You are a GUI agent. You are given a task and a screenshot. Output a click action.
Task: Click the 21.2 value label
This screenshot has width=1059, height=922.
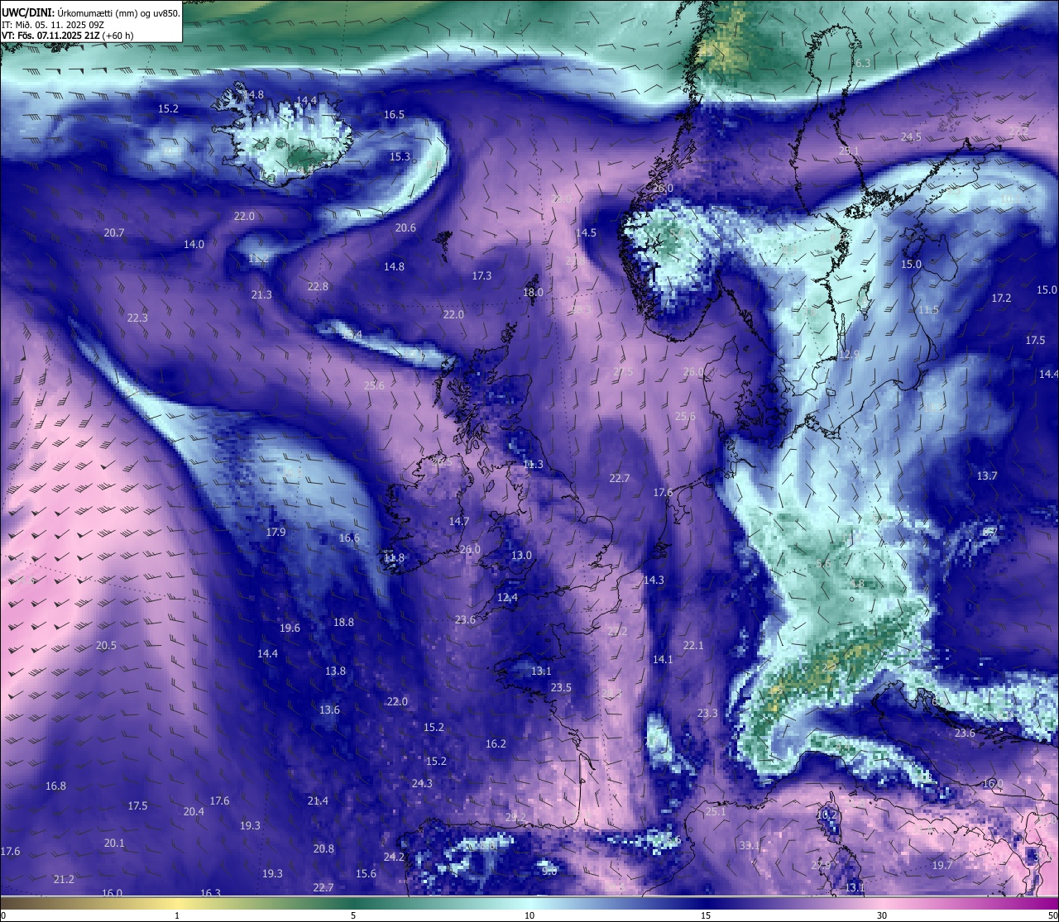tap(64, 880)
